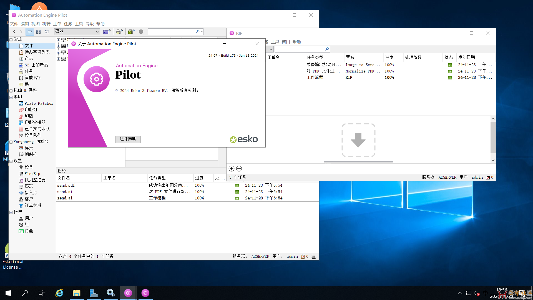
Task: Click the search magnifier in Pilot search box
Action: pyautogui.click(x=198, y=32)
